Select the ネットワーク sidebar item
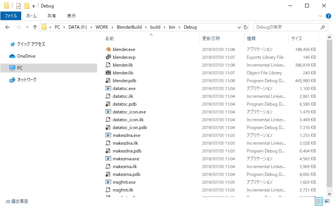 27,80
